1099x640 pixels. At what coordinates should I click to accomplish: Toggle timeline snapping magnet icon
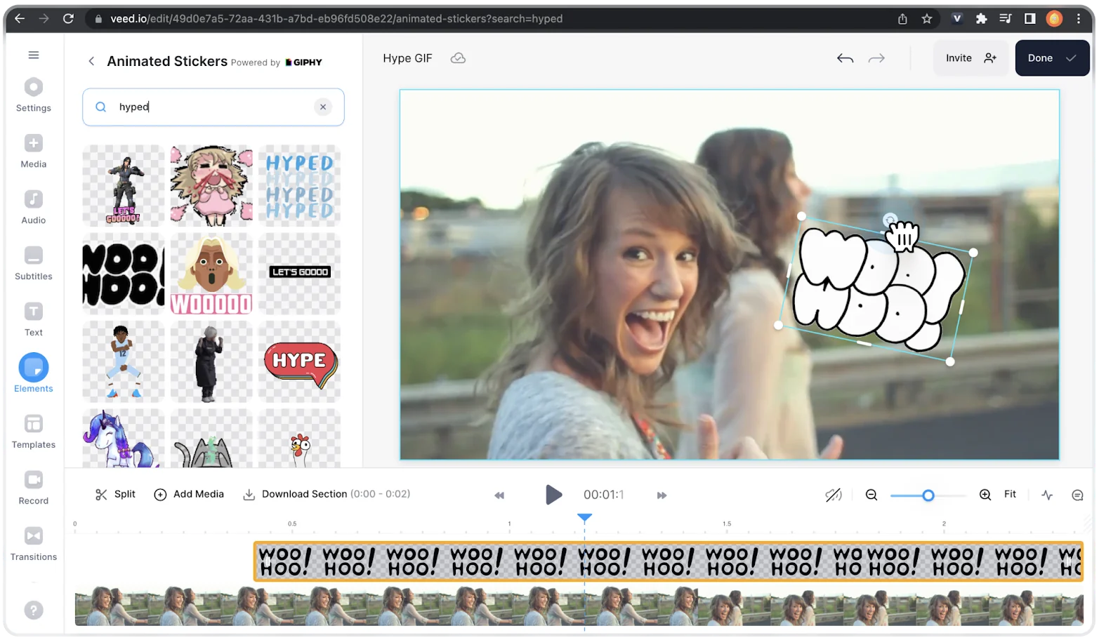point(833,495)
